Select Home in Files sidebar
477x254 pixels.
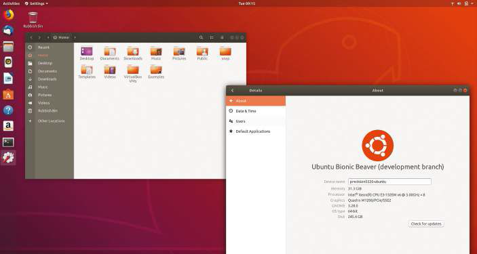coord(50,56)
